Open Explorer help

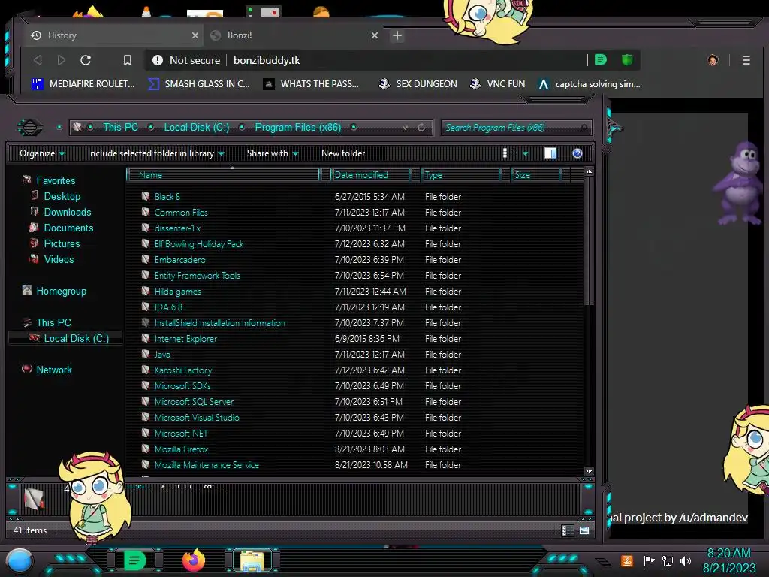tap(578, 153)
